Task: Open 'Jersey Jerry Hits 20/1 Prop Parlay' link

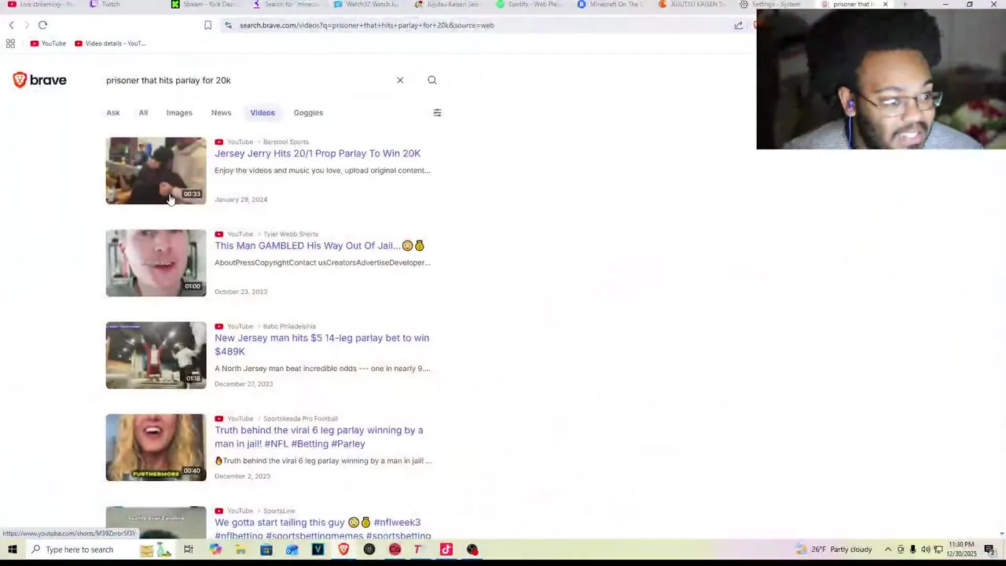Action: point(318,153)
